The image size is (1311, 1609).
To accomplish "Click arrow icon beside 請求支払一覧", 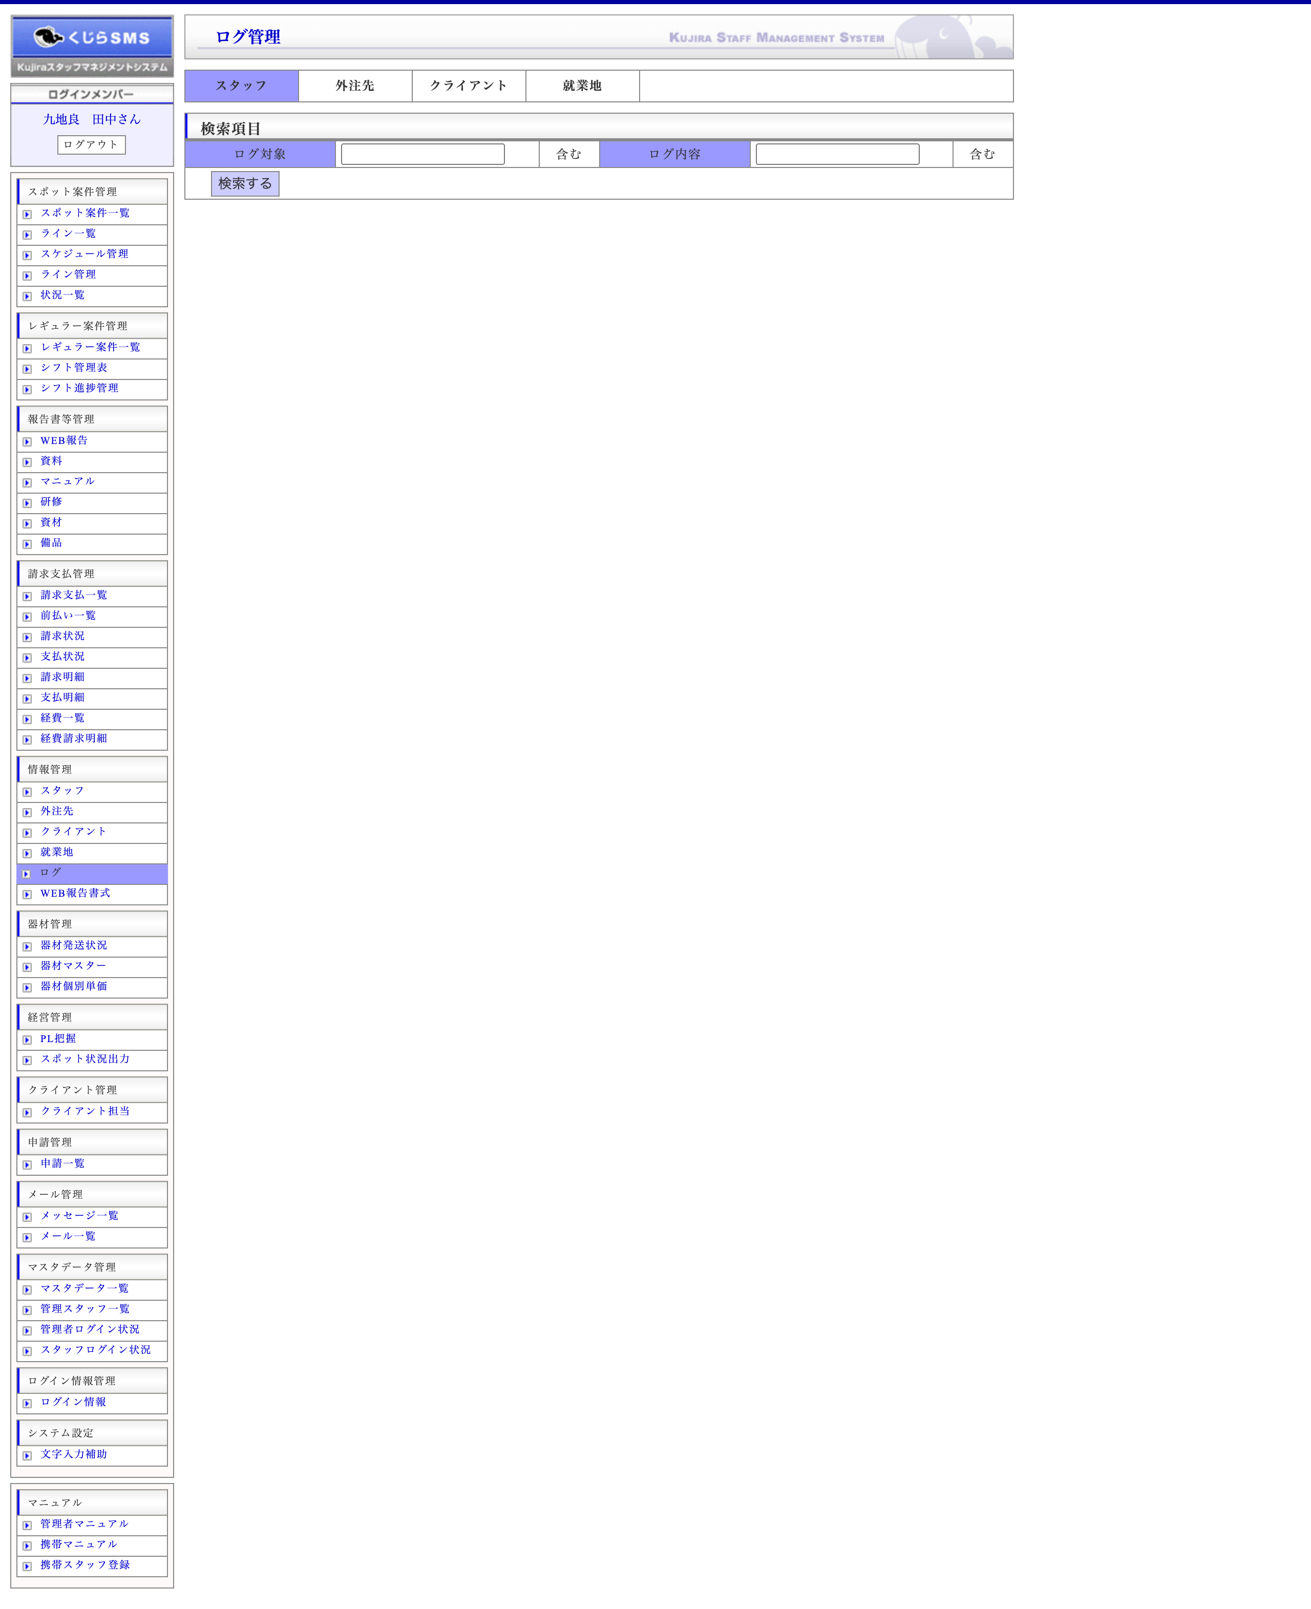I will (x=27, y=597).
